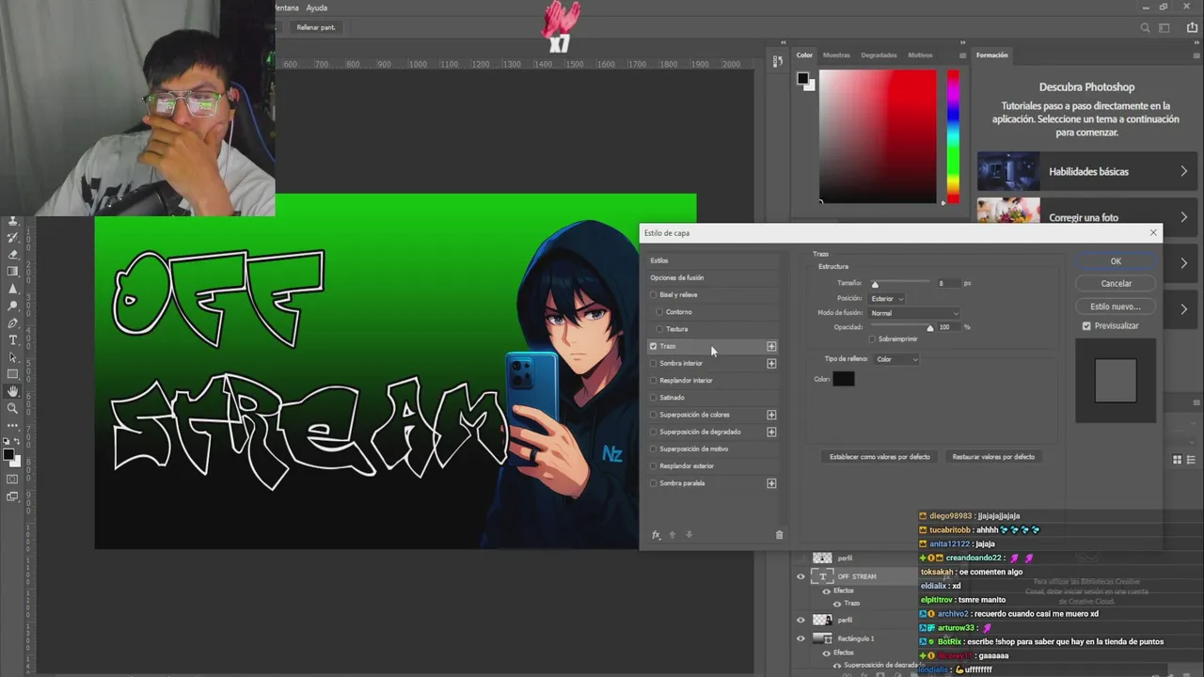Select the Zoom magnifier tool
This screenshot has width=1204, height=677.
(13, 408)
